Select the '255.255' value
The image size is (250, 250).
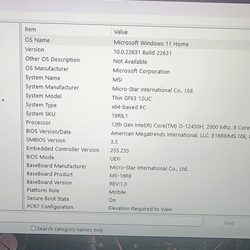point(119,150)
